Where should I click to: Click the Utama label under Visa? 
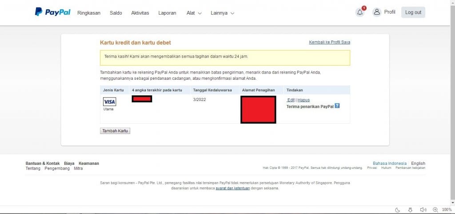click(108, 109)
